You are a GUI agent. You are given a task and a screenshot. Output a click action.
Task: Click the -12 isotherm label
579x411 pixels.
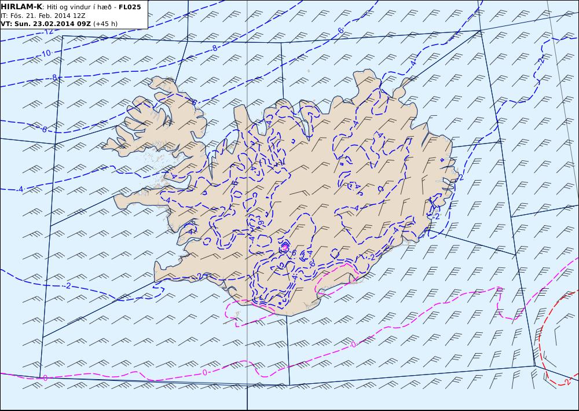point(49,32)
